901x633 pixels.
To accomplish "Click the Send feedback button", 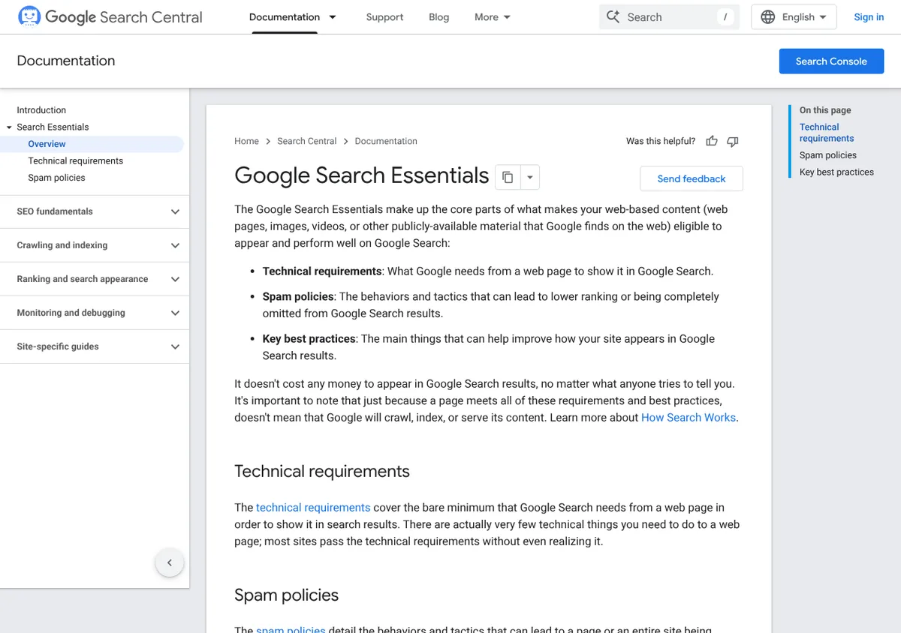I will click(692, 178).
